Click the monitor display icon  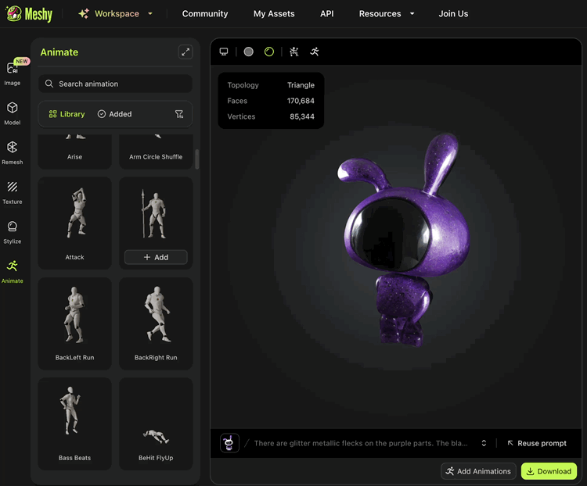224,52
